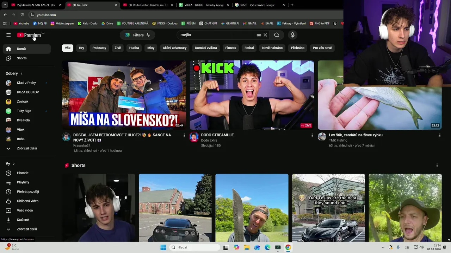Reload the page in Chrome
This screenshot has width=451, height=253.
coord(22,15)
